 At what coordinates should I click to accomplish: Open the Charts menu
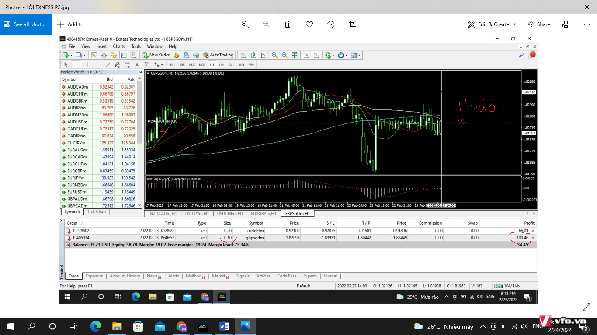click(x=119, y=46)
